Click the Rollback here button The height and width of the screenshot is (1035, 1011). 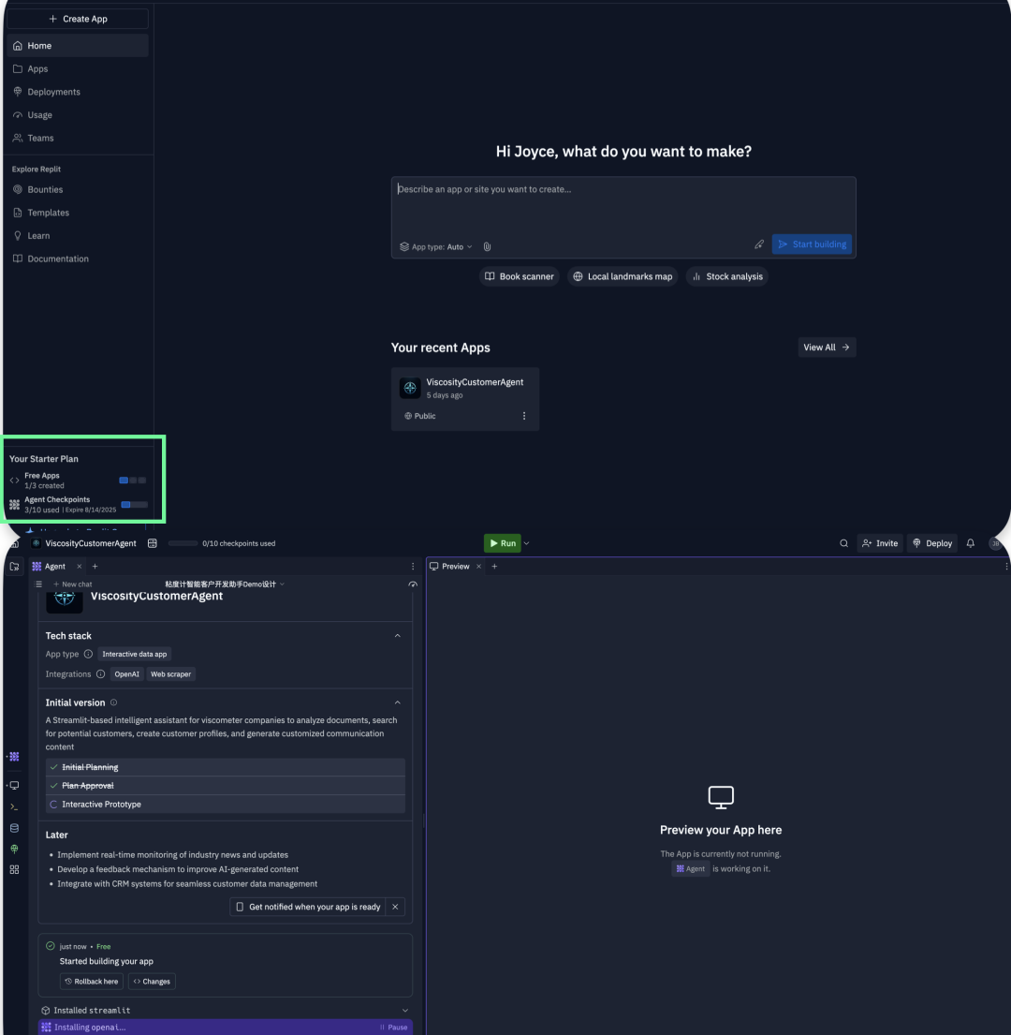pyautogui.click(x=92, y=982)
